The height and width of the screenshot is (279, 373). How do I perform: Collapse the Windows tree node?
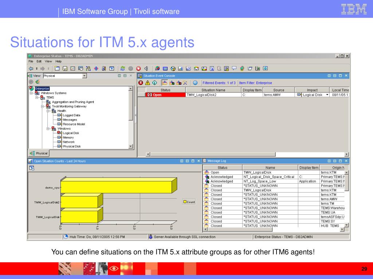point(48,129)
